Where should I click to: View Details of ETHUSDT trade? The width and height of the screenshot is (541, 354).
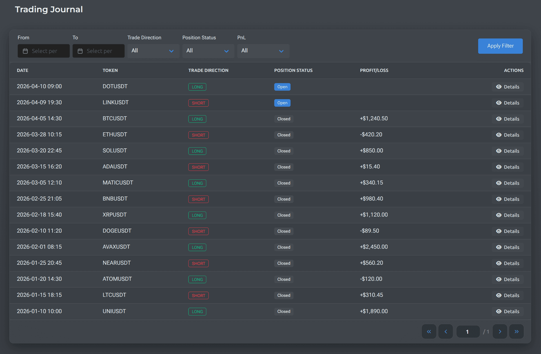pos(508,135)
